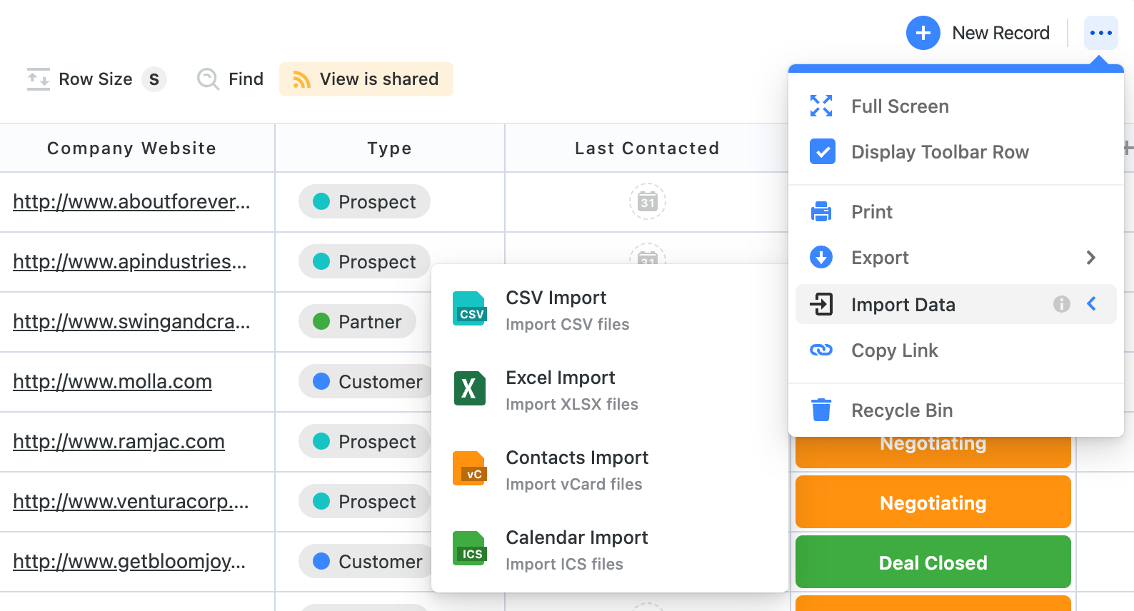
Task: Click the info icon beside Import Data
Action: pos(1061,305)
